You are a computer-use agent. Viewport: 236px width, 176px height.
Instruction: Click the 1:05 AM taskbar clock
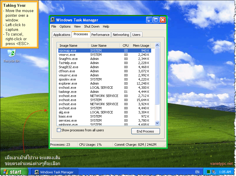click(225, 172)
